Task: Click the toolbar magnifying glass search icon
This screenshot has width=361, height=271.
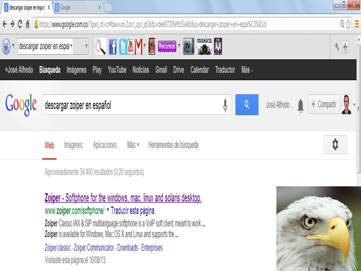Action: [x=101, y=47]
